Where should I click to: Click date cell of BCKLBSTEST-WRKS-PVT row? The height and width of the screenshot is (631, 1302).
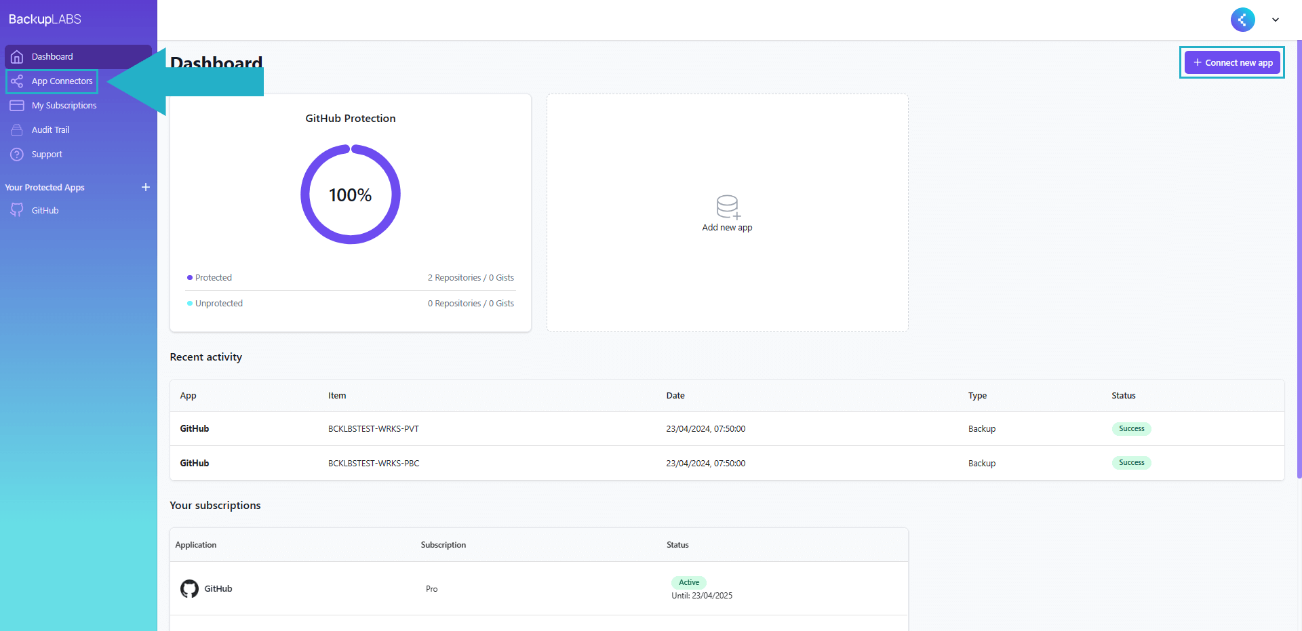pyautogui.click(x=706, y=429)
